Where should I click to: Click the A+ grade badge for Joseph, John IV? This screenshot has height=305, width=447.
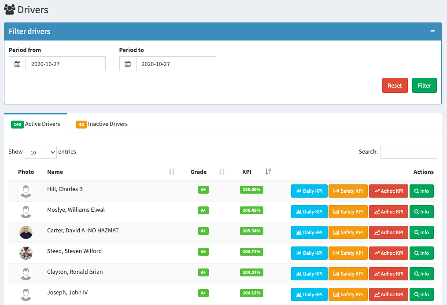(203, 293)
